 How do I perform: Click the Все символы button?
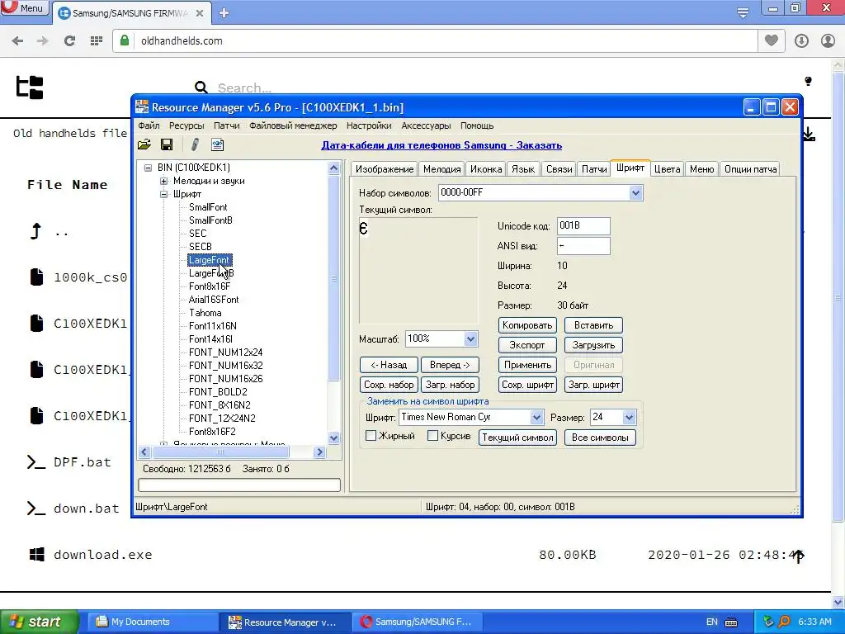pos(600,438)
